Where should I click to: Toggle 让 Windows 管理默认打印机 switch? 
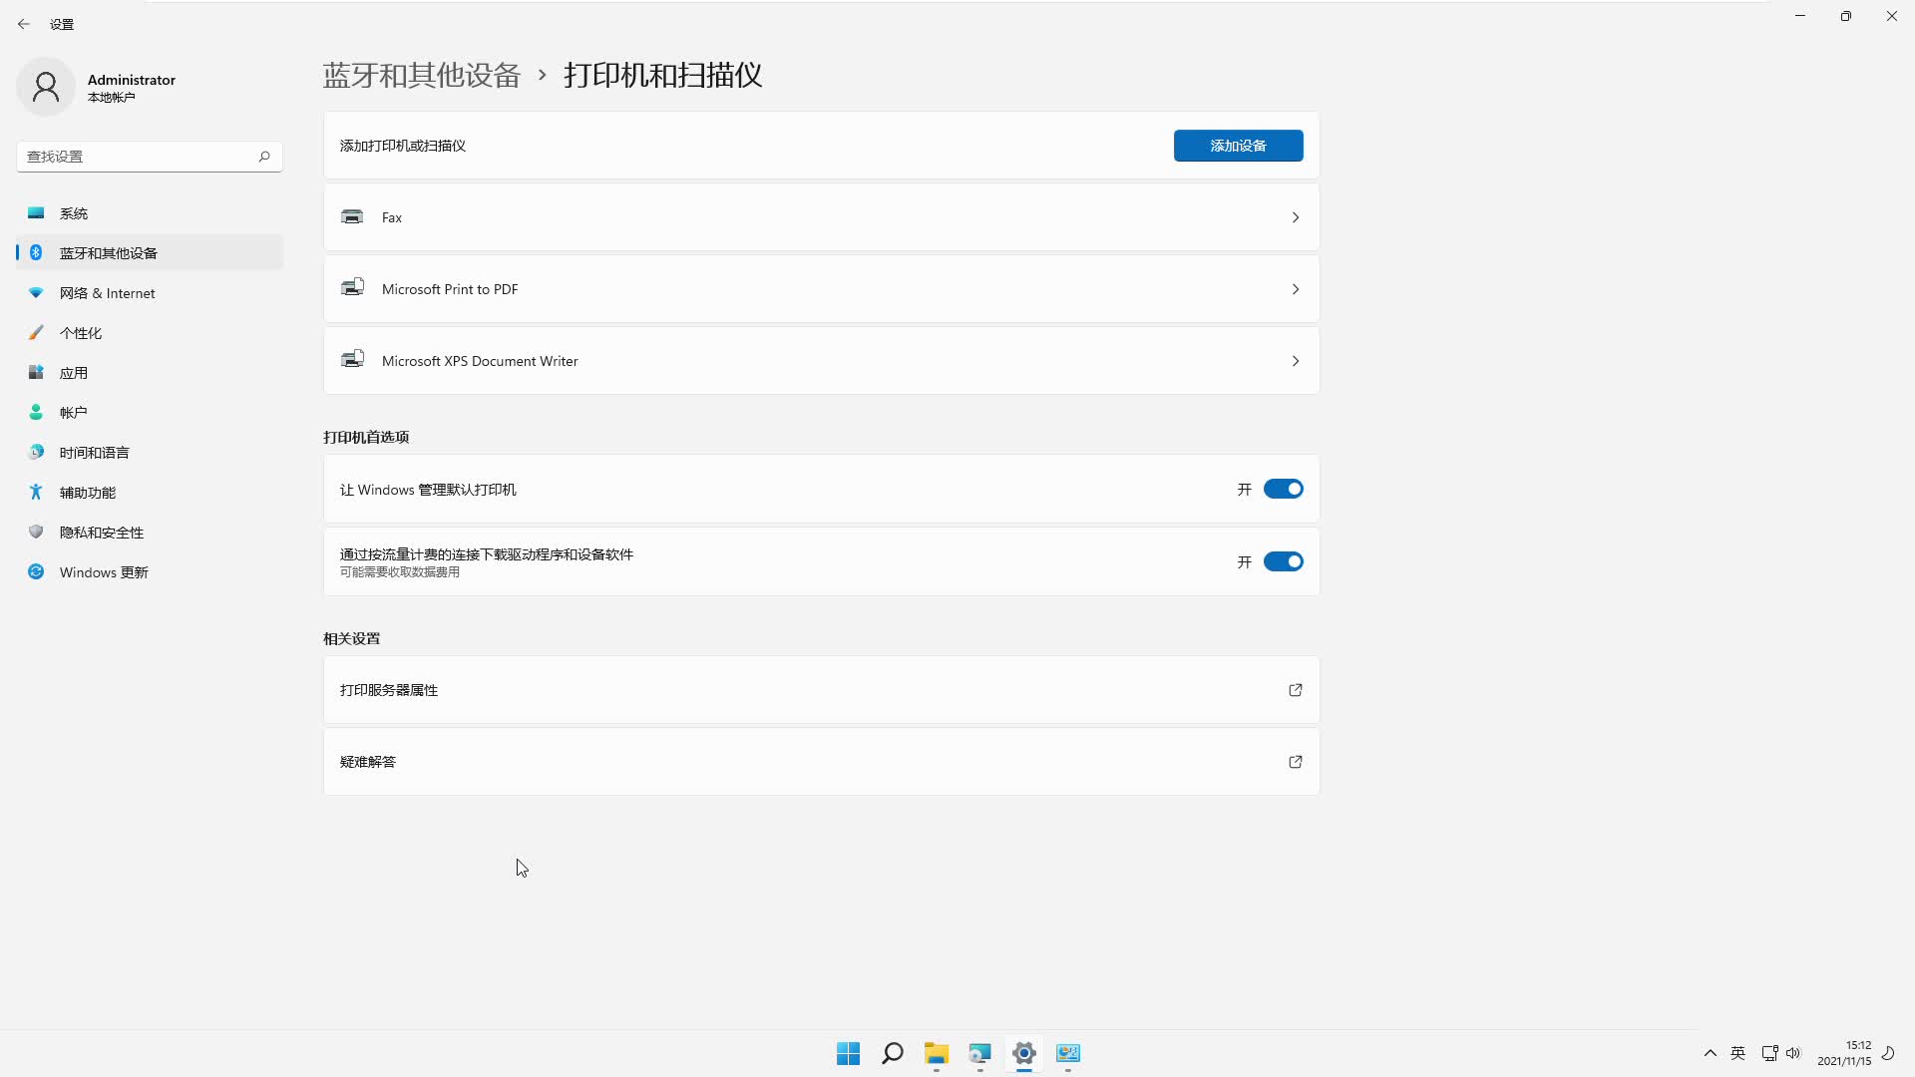click(x=1283, y=490)
